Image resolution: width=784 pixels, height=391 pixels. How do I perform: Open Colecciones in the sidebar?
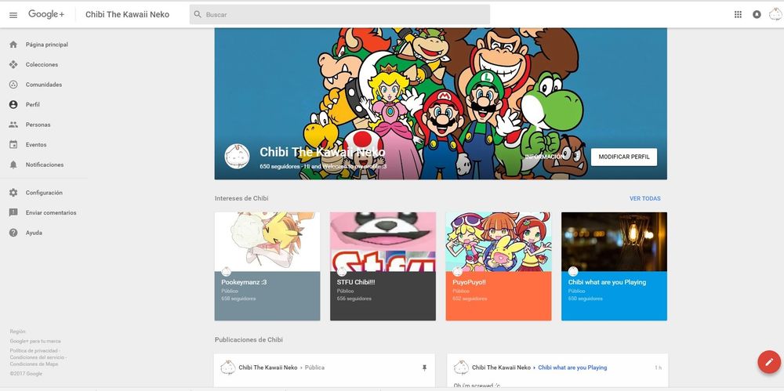coord(42,64)
